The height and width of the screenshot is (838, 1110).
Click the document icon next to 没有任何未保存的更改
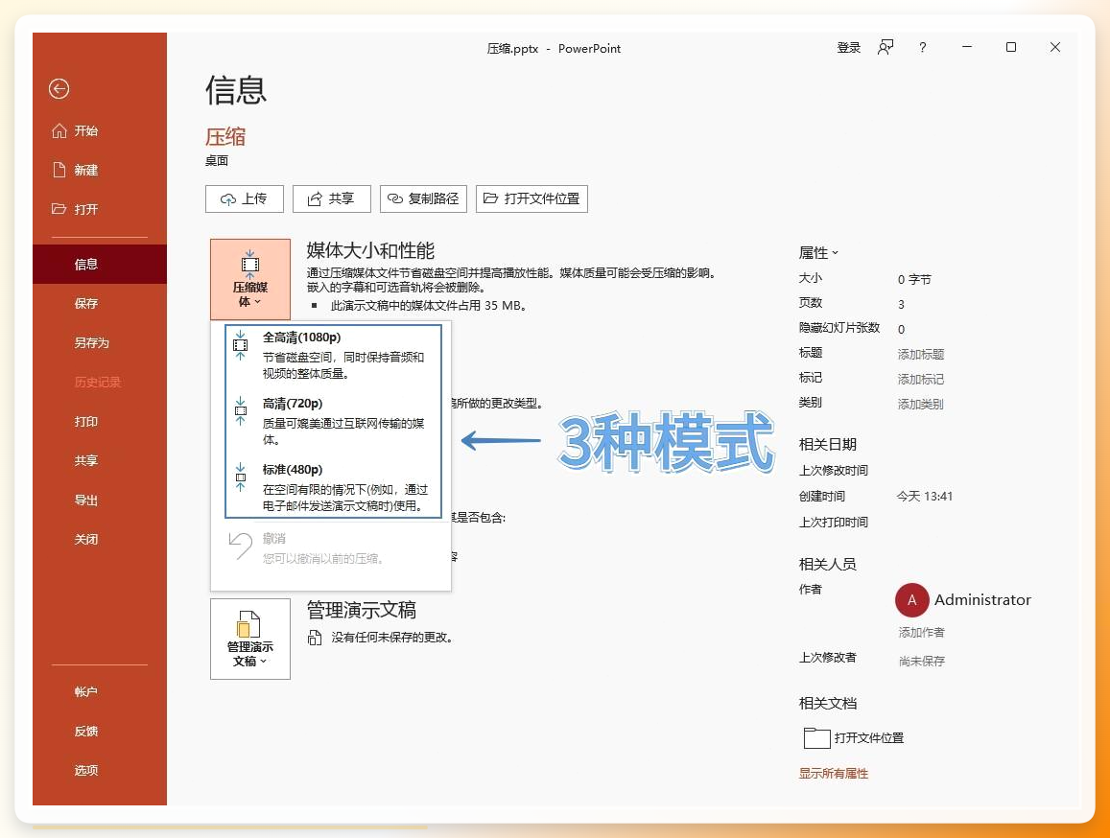coord(315,638)
